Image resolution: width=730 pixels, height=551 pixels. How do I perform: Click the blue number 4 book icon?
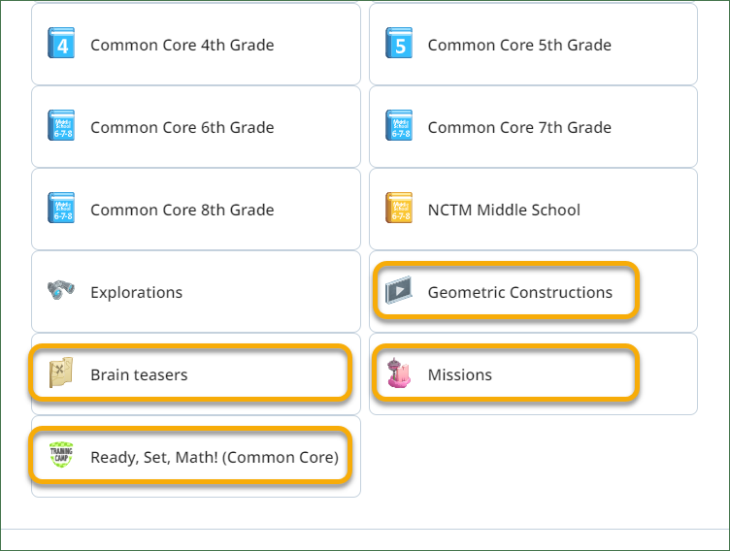point(61,43)
